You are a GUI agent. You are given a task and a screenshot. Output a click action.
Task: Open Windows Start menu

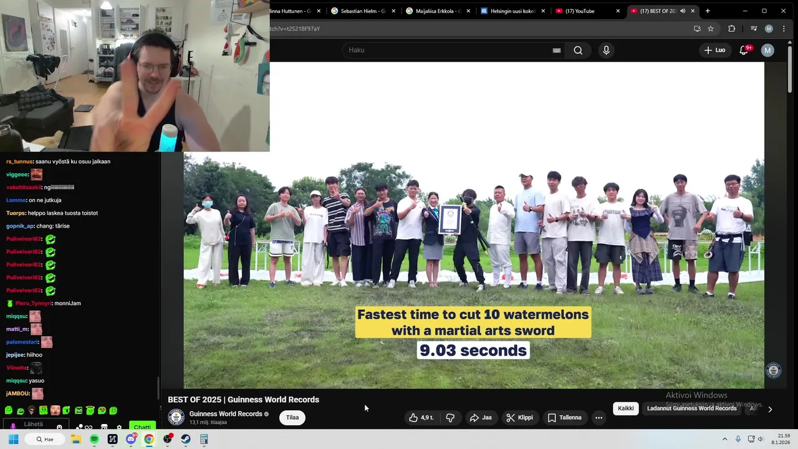click(13, 439)
